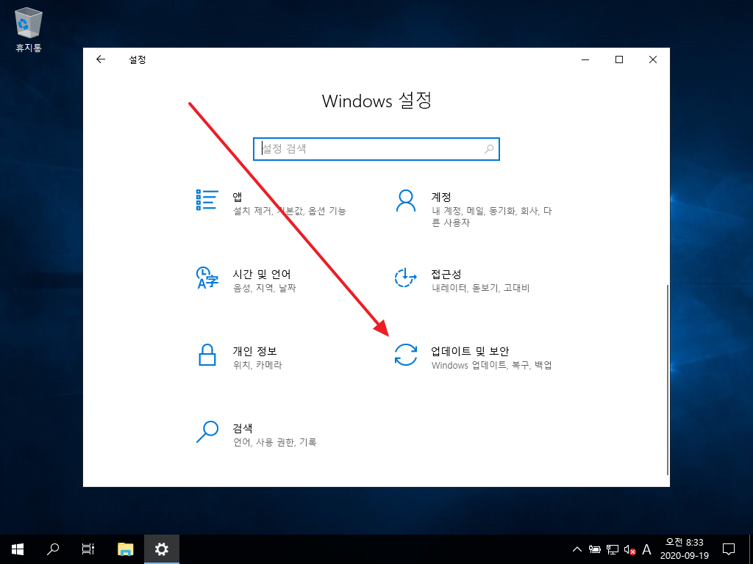The height and width of the screenshot is (564, 753).
Task: Open the 계정 (Accounts) person icon
Action: click(x=406, y=200)
